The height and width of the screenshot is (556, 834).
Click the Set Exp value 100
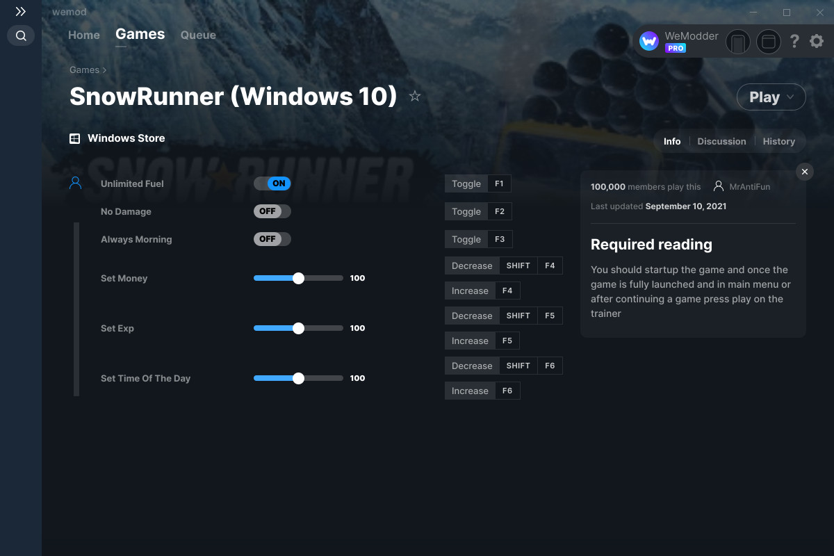pos(357,328)
